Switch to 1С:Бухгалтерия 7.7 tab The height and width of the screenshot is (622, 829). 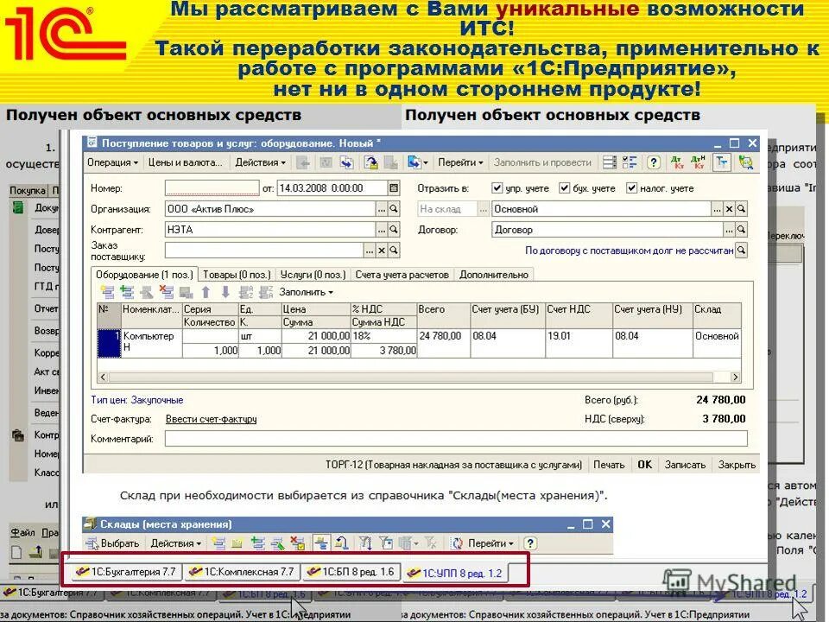coord(125,572)
